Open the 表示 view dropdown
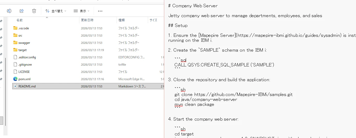The width and height of the screenshot is (356, 138). pos(81,11)
